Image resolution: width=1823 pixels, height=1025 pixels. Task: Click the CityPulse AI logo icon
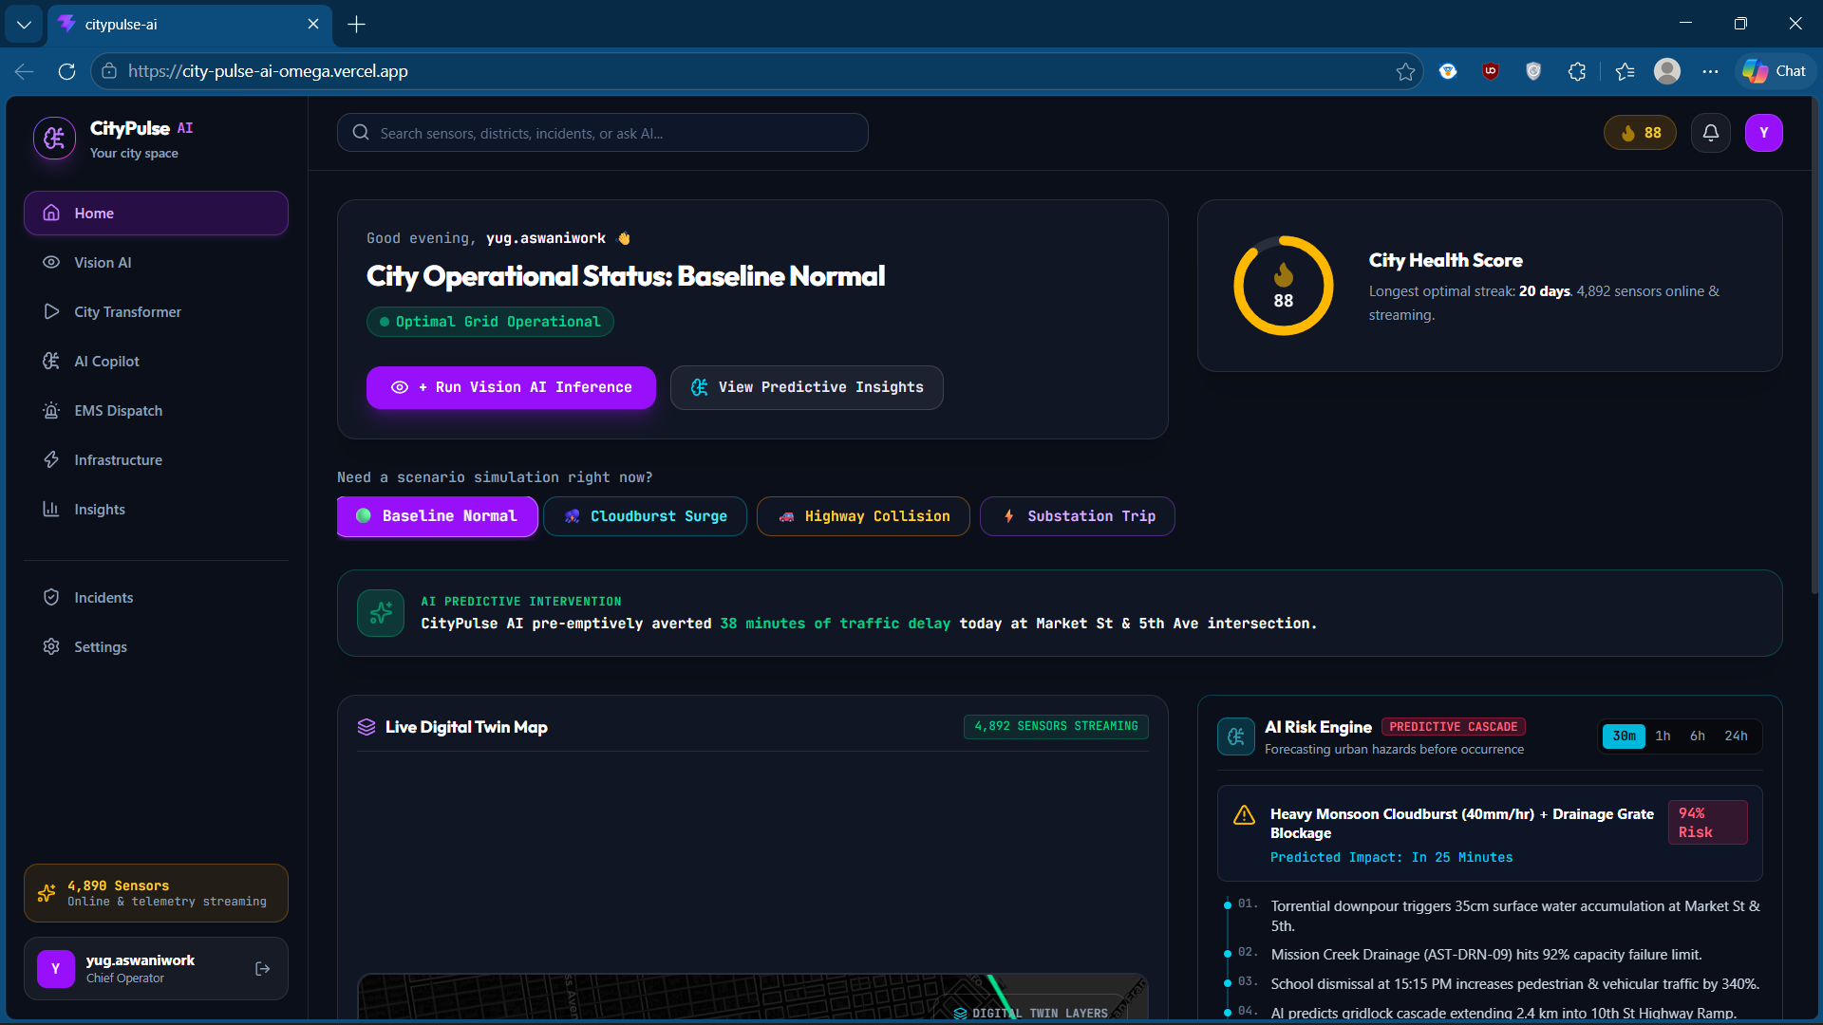[x=54, y=139]
